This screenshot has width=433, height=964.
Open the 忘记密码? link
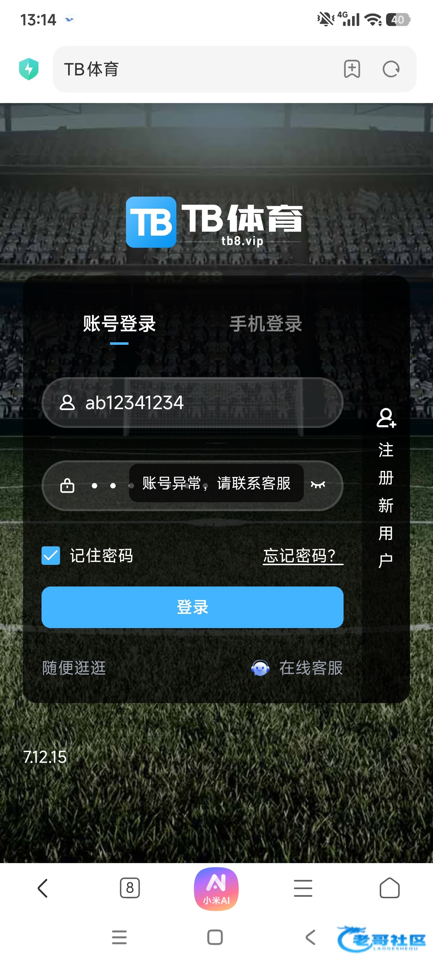[x=303, y=556]
